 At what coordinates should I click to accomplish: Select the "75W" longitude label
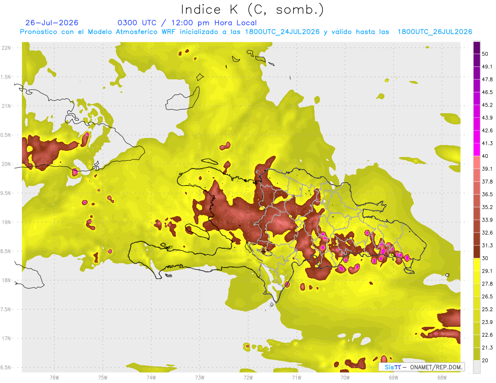coord(103,377)
